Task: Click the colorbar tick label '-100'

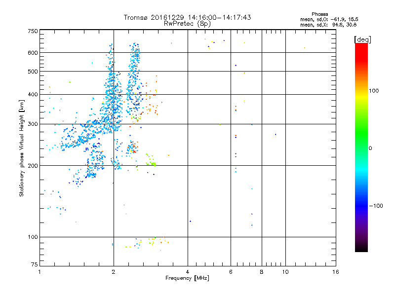Action: pyautogui.click(x=376, y=206)
